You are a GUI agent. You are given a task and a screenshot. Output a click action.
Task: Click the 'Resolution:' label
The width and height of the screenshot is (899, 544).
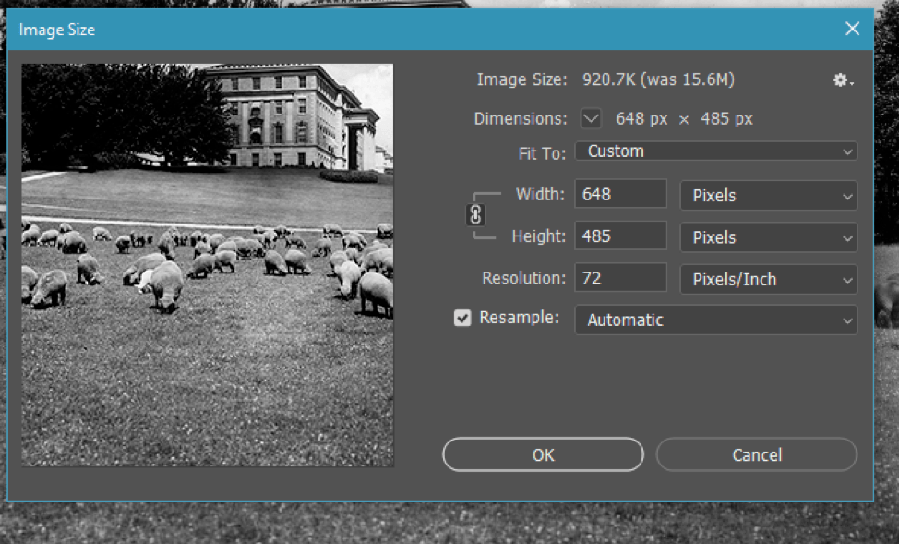pyautogui.click(x=523, y=278)
